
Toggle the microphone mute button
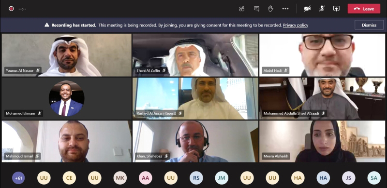pos(322,9)
